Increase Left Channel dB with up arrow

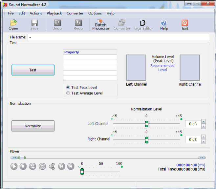(204, 121)
